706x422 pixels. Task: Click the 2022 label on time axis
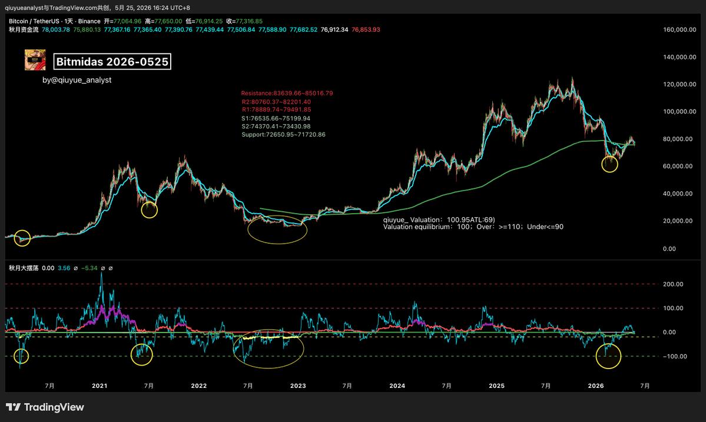click(x=198, y=386)
